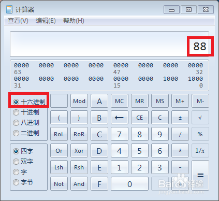Click hex digit B key

click(x=99, y=118)
